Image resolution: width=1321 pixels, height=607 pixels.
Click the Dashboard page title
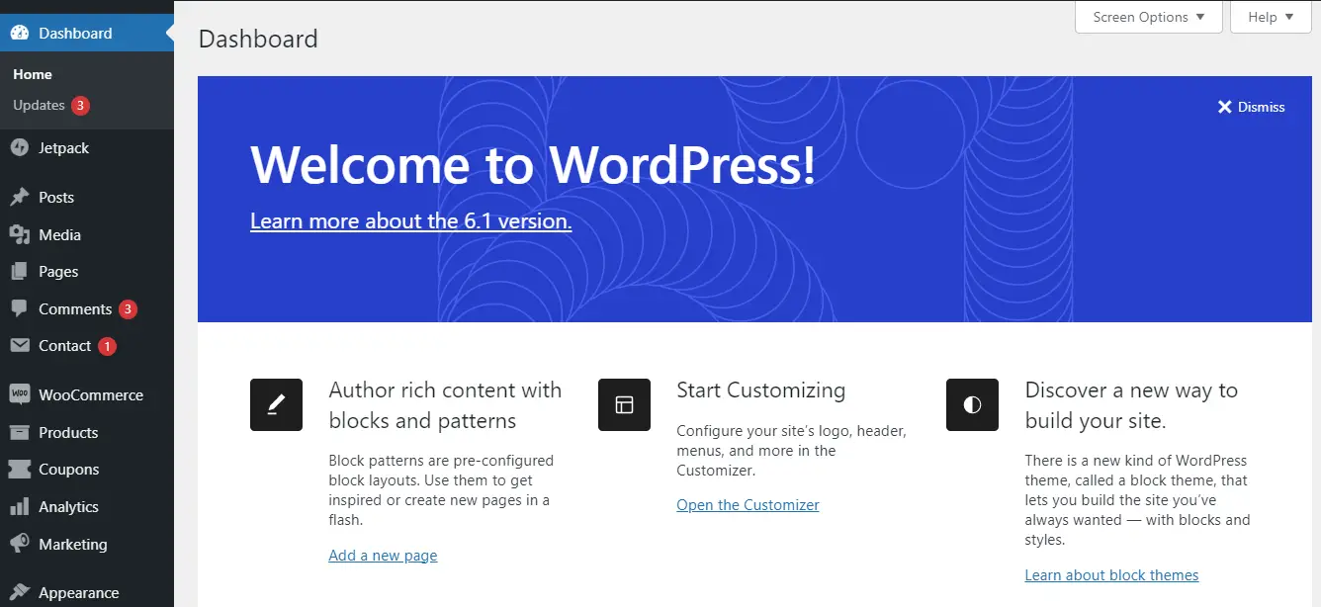point(258,40)
